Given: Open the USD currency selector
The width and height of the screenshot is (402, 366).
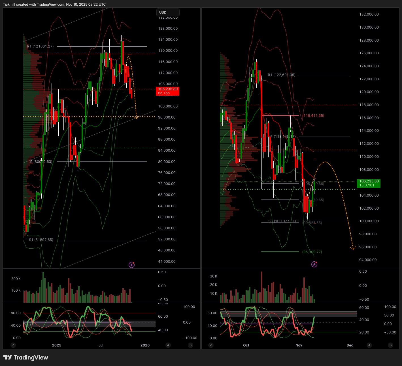Looking at the screenshot, I should [168, 12].
